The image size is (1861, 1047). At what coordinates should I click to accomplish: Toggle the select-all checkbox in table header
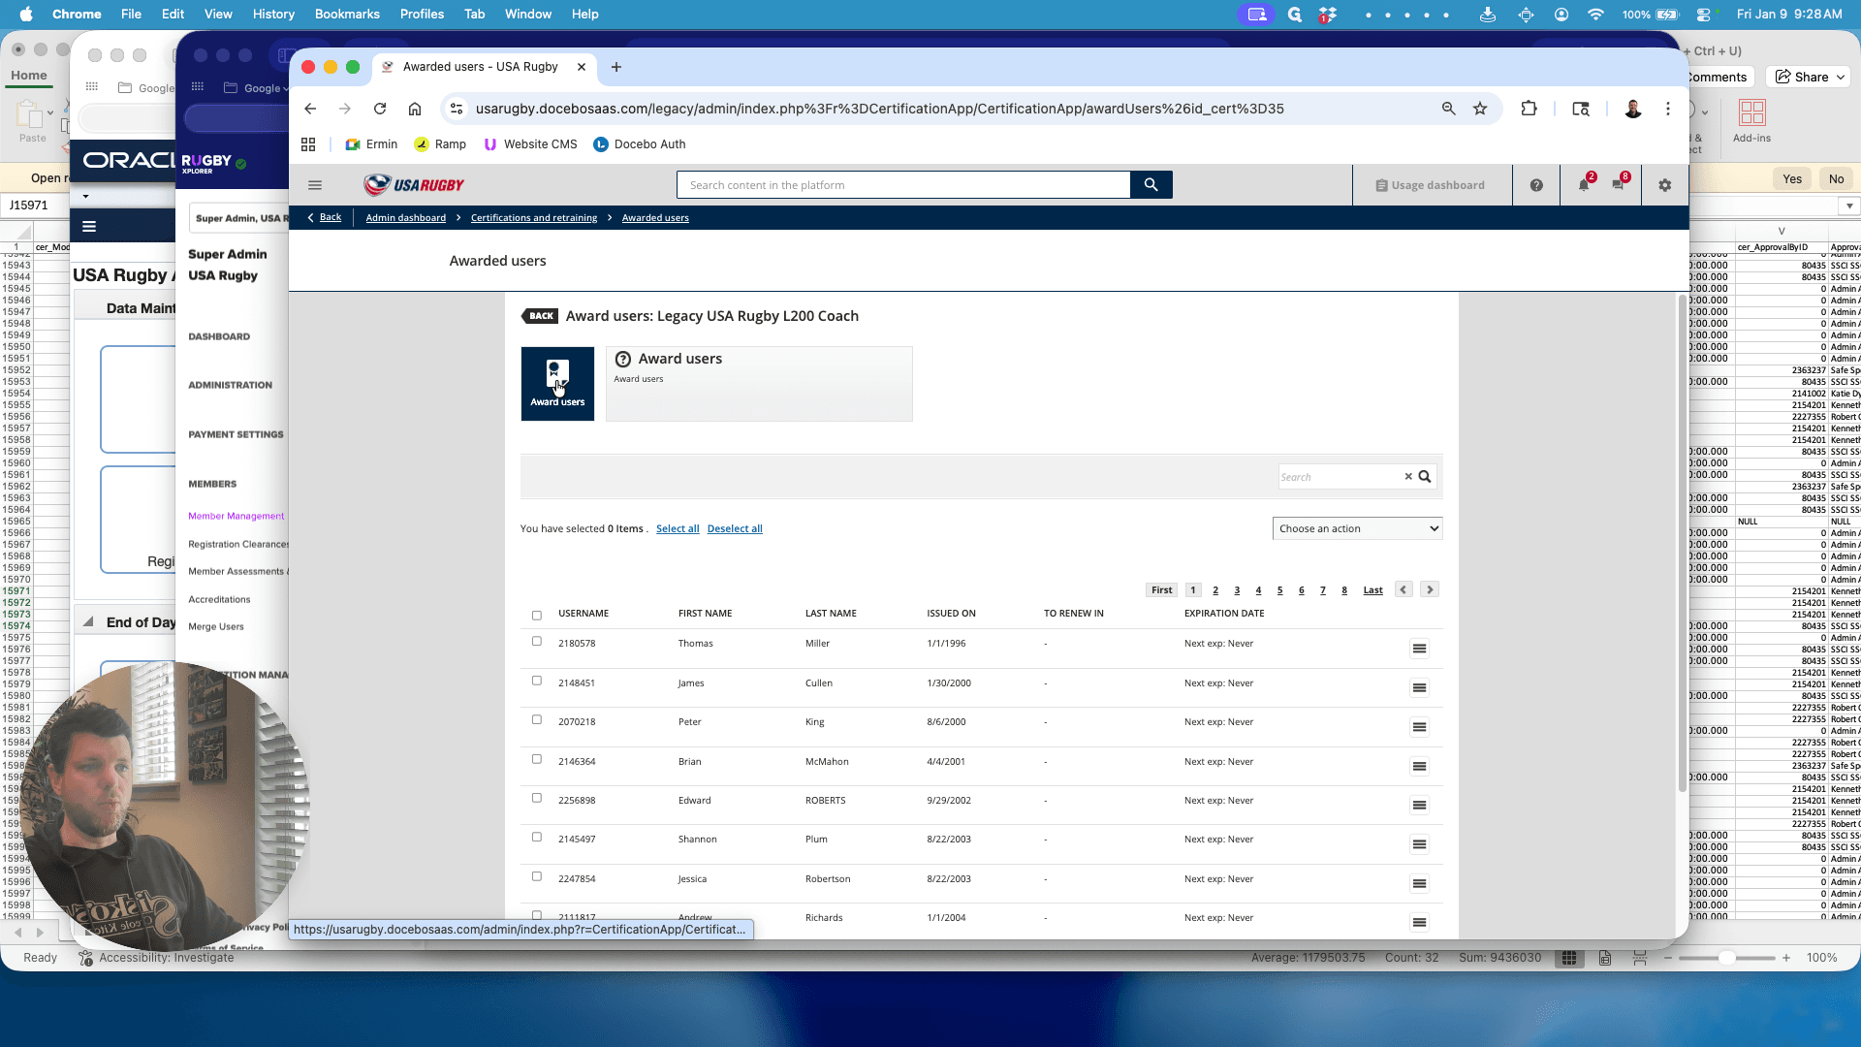pyautogui.click(x=537, y=616)
